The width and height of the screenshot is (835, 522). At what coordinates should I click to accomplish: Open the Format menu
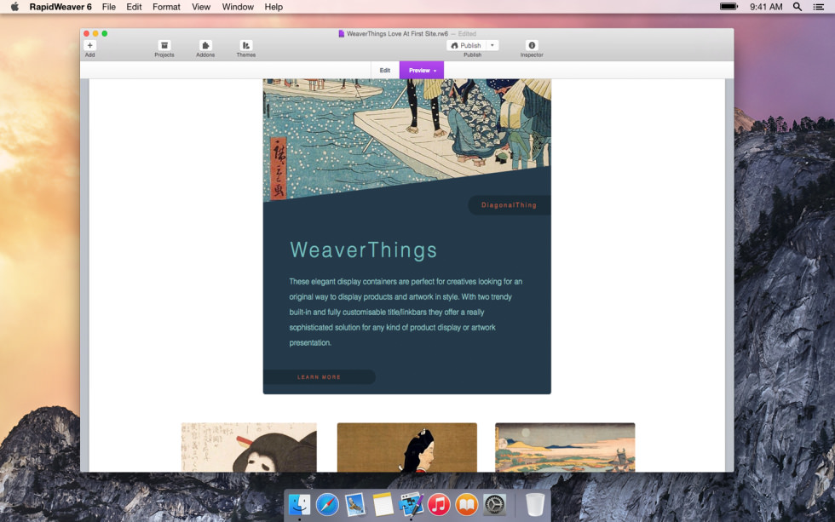[x=166, y=7]
